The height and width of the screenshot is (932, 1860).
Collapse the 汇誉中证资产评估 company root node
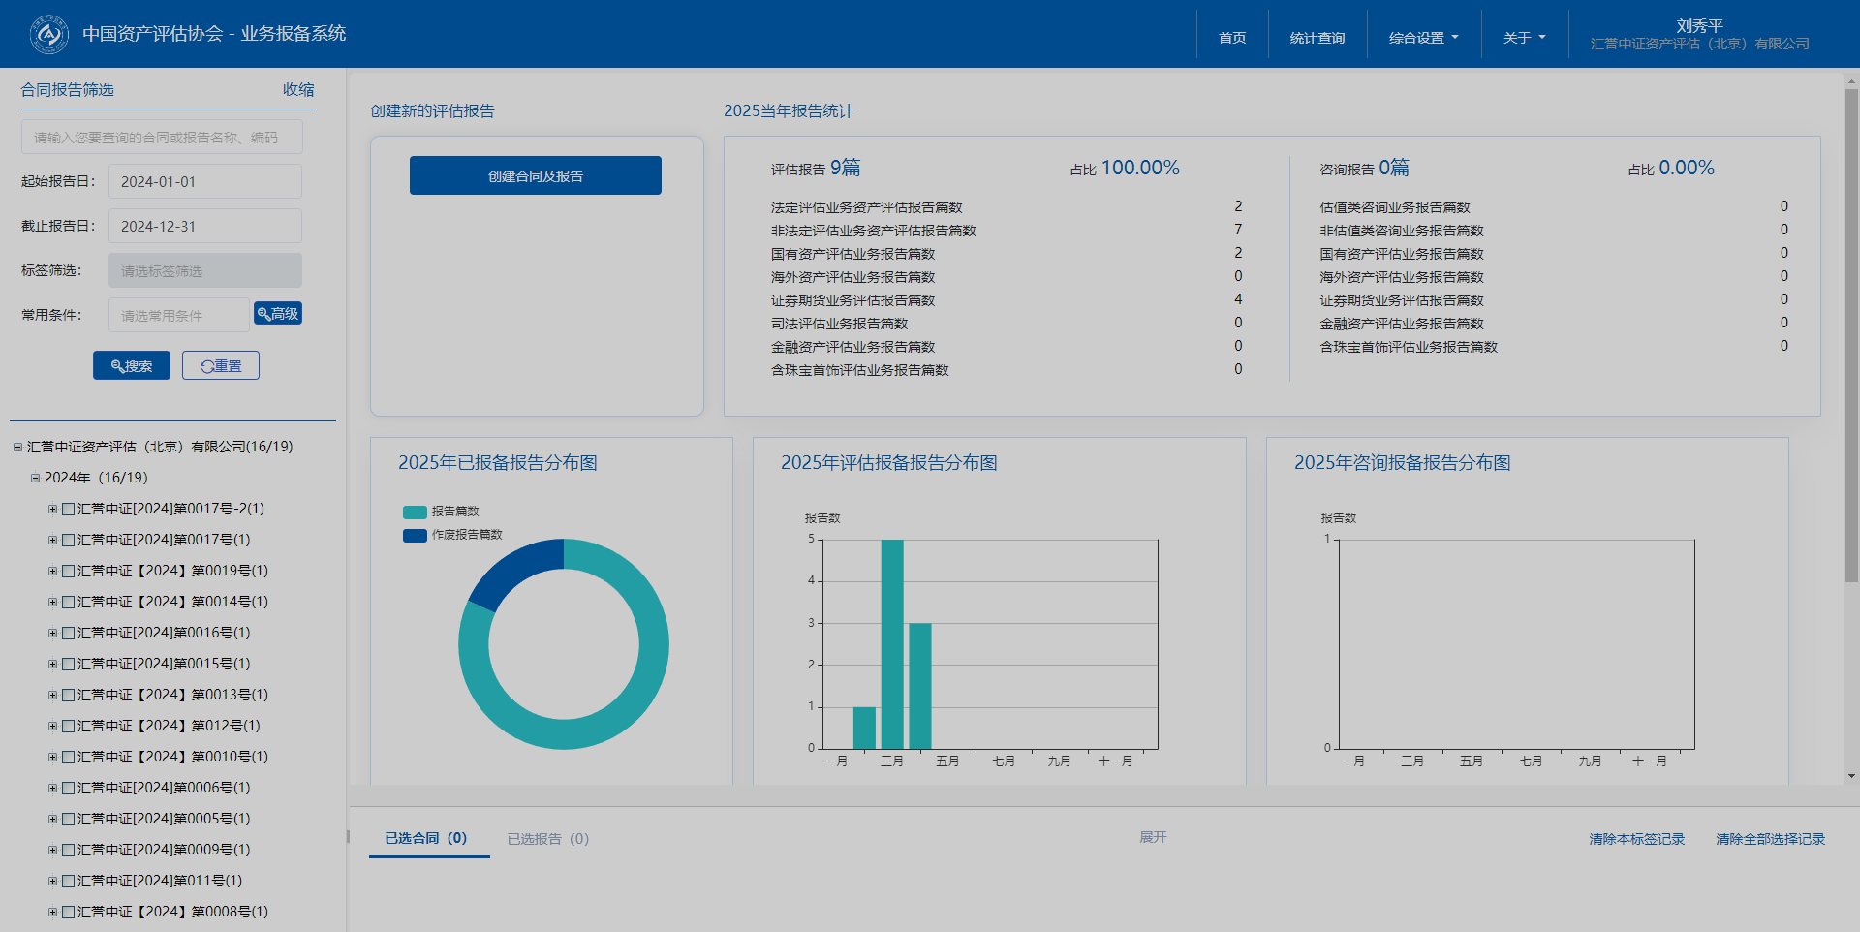pyautogui.click(x=17, y=448)
